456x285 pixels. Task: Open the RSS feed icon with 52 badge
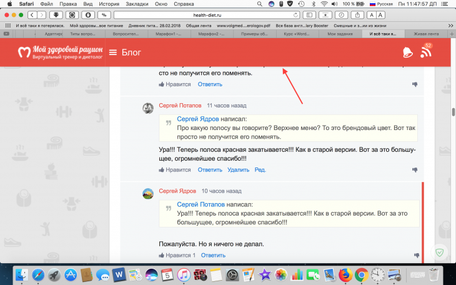click(x=426, y=52)
